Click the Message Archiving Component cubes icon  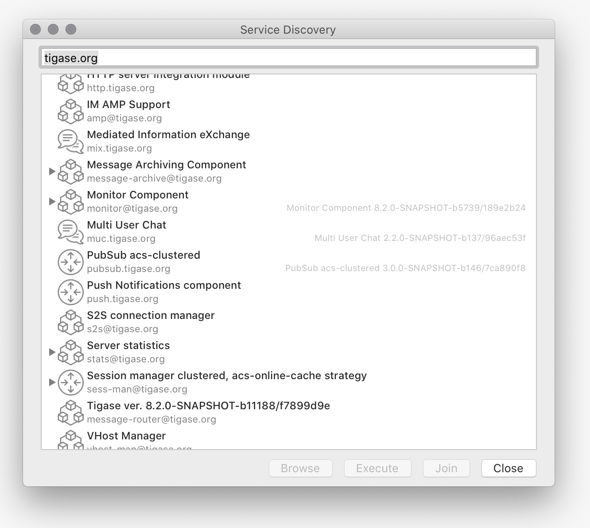71,171
